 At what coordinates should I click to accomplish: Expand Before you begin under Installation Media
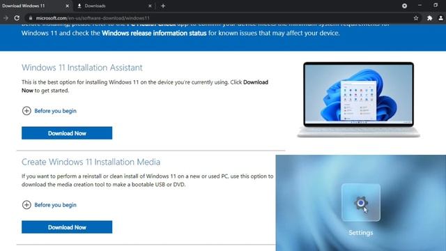[49, 204]
